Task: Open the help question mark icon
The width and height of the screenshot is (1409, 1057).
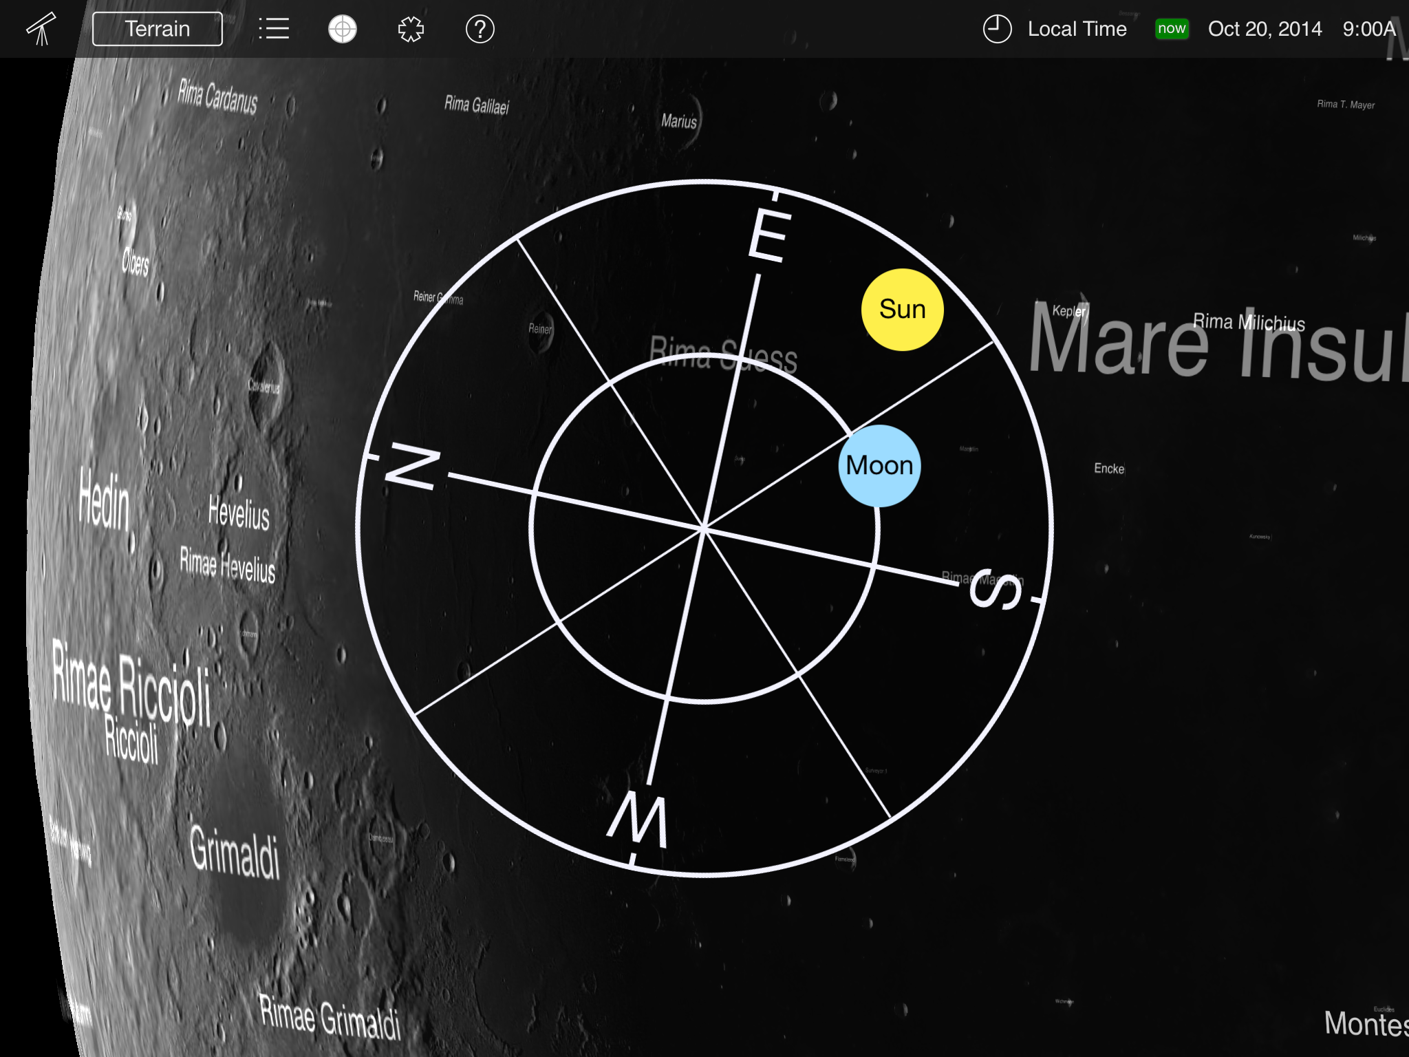Action: tap(480, 29)
